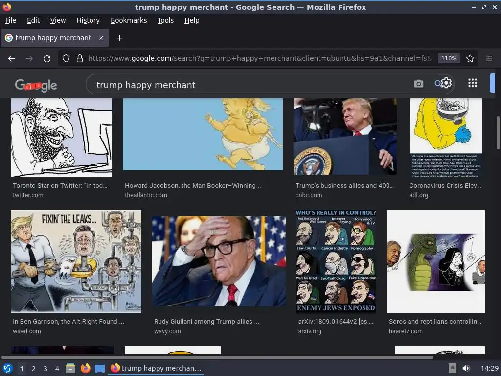501x376 pixels.
Task: Open 'In Ben Garrison, the Alt-Right Found' link
Action: 68,321
